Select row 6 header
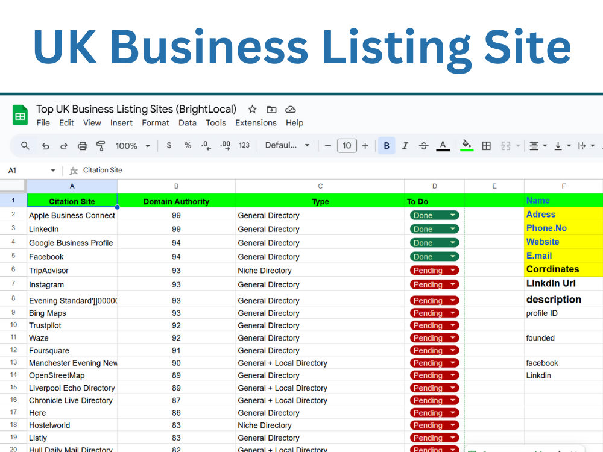Screen dimensions: 603x452 point(13,269)
